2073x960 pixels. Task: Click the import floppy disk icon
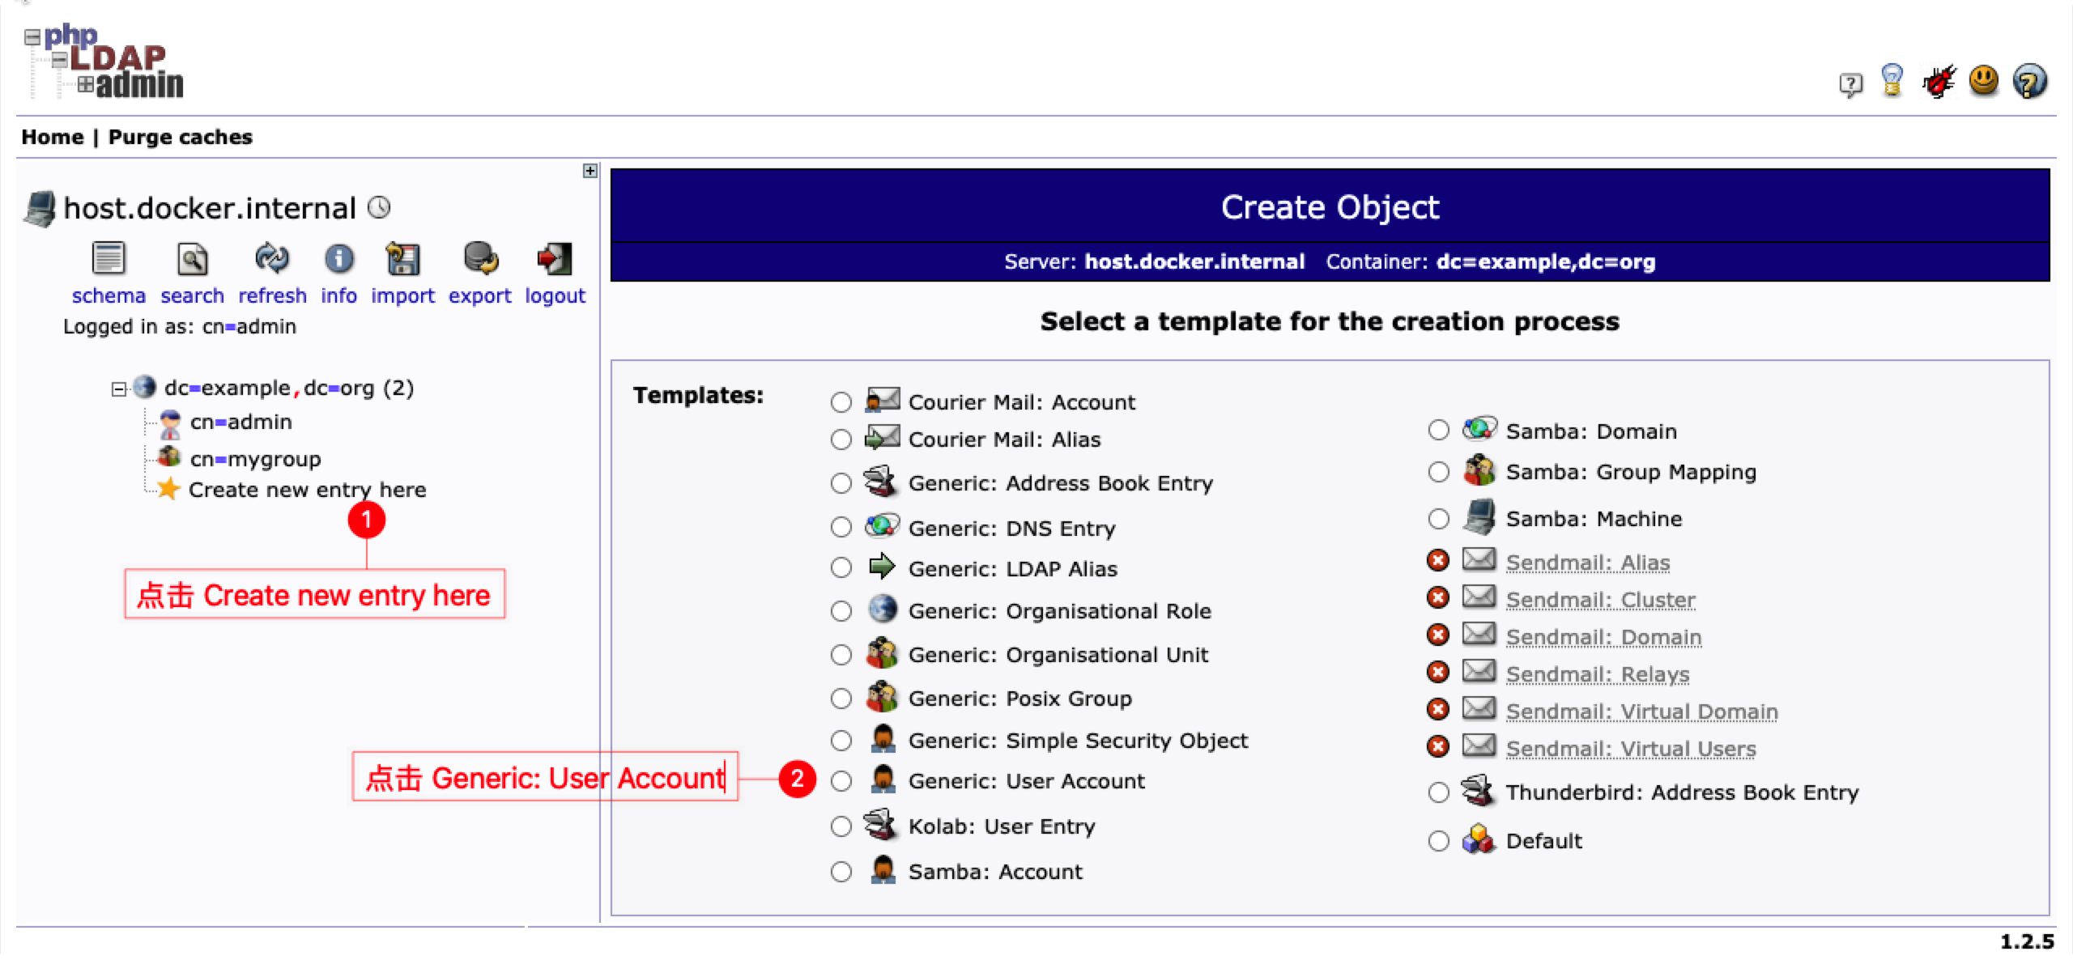[x=402, y=259]
